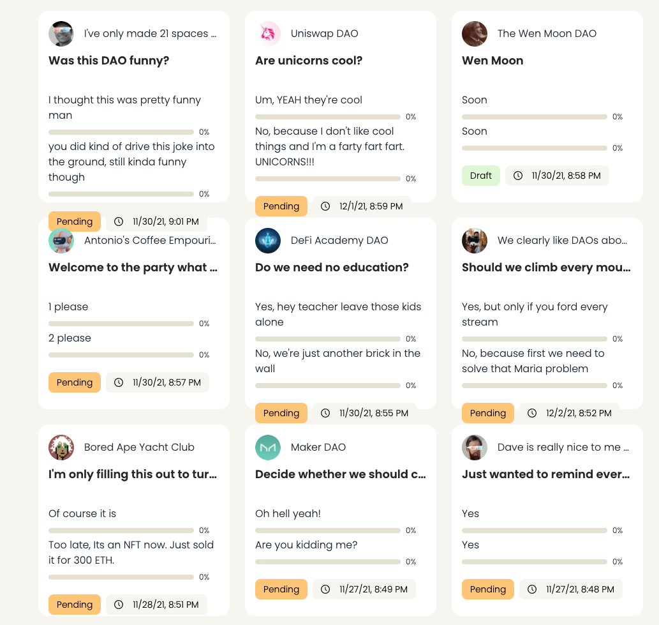This screenshot has height=625, width=659.
Task: Click the Pending badge on the Maker DAO card
Action: pos(281,589)
